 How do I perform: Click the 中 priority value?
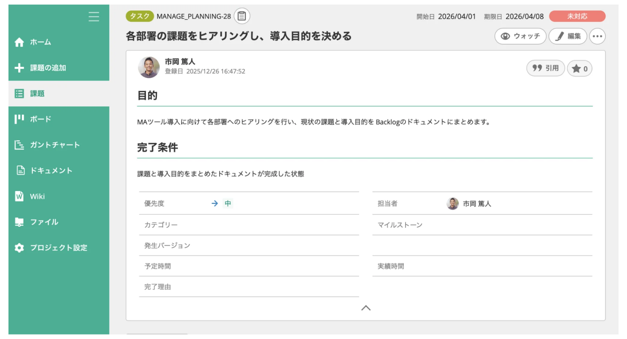pyautogui.click(x=228, y=204)
